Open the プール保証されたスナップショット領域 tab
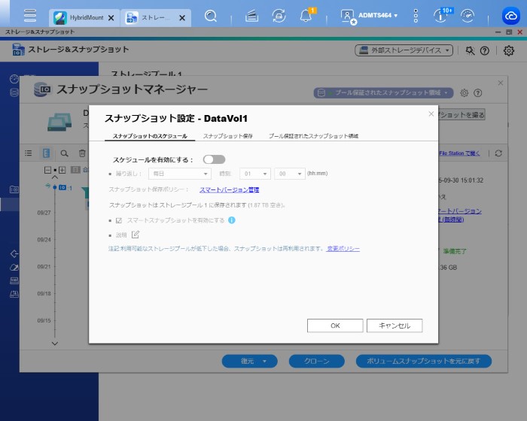The width and height of the screenshot is (527, 421). (313, 136)
